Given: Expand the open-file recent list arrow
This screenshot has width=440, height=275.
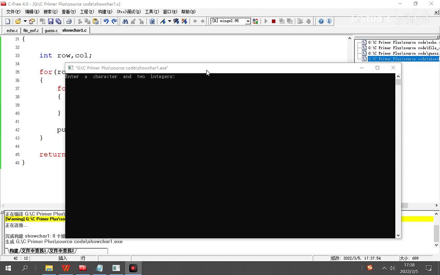Looking at the screenshot, I should [x=25, y=21].
